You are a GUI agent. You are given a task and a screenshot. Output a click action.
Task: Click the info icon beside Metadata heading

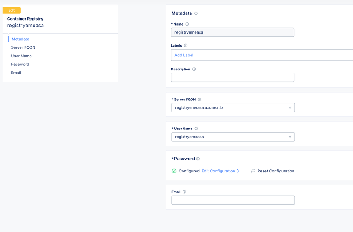(196, 13)
